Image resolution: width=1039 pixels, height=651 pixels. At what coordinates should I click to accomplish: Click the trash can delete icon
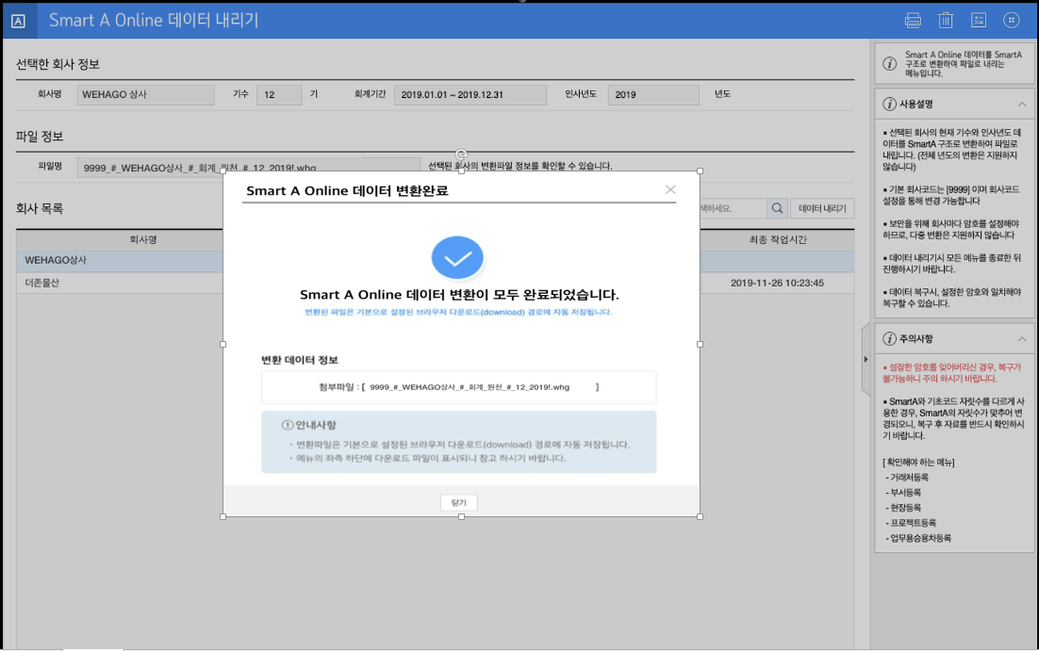[946, 20]
